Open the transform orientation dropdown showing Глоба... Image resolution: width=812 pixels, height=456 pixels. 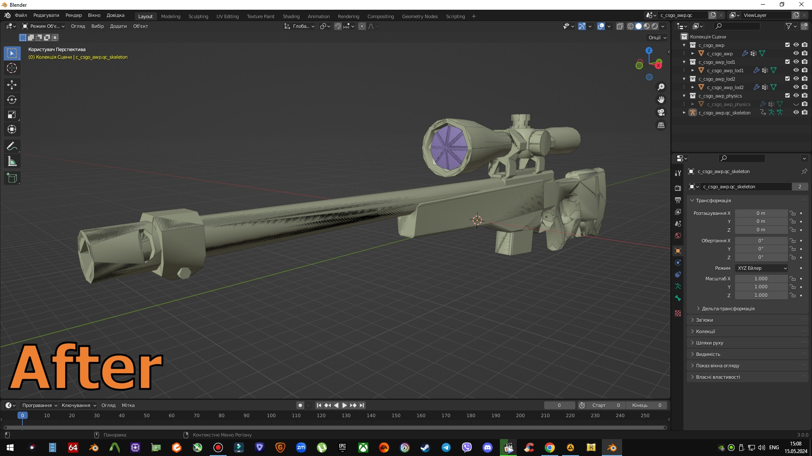click(299, 26)
